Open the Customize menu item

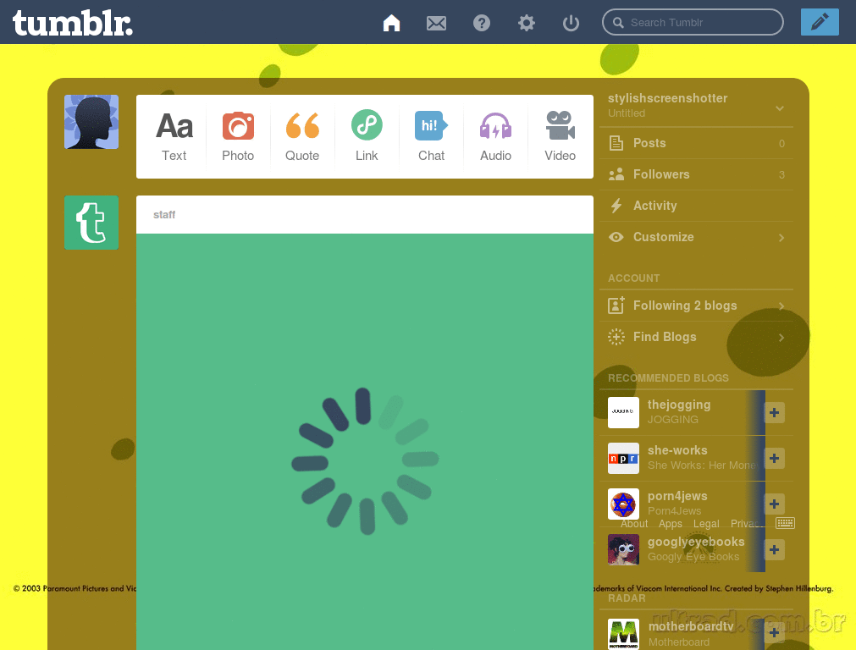click(696, 237)
